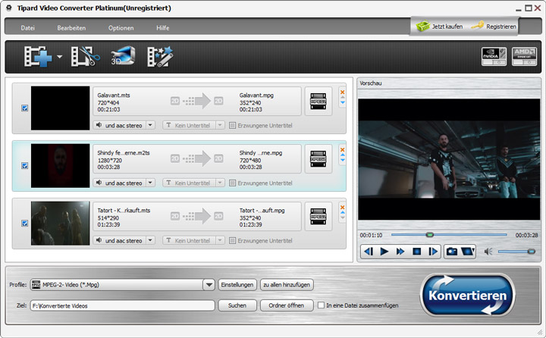This screenshot has height=338, width=546.
Task: Start conversion with Konvertieren
Action: [468, 296]
